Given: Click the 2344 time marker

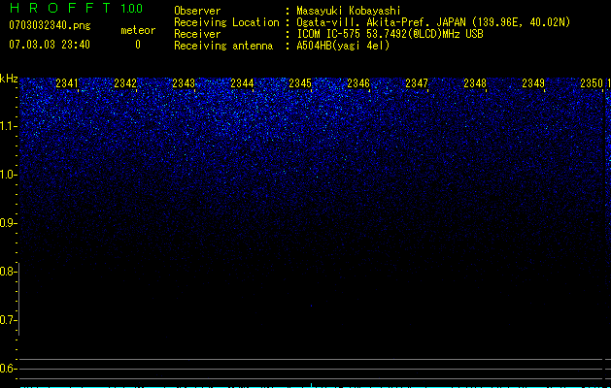Looking at the screenshot, I should pyautogui.click(x=242, y=83).
